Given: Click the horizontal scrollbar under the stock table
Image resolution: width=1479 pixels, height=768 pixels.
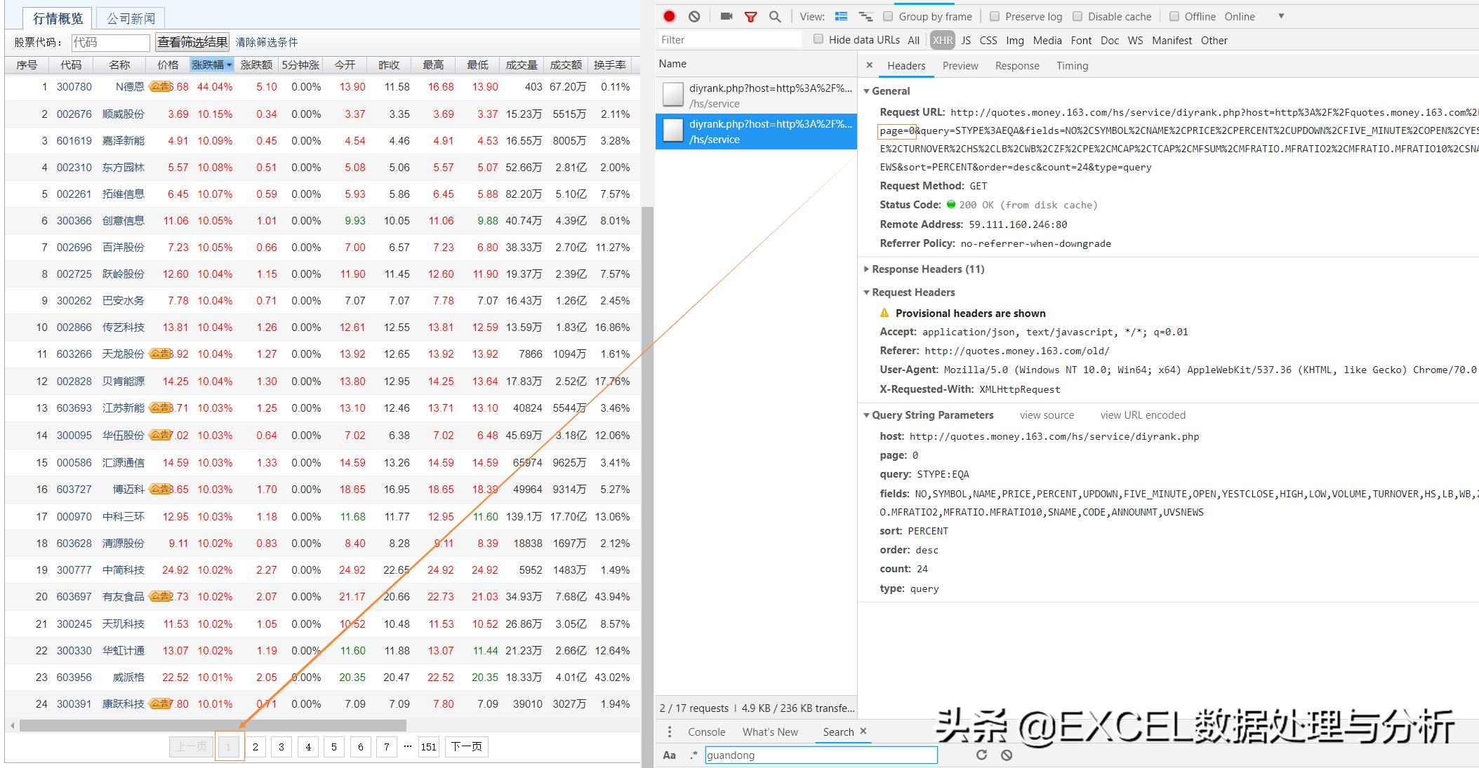Looking at the screenshot, I should click(x=213, y=725).
